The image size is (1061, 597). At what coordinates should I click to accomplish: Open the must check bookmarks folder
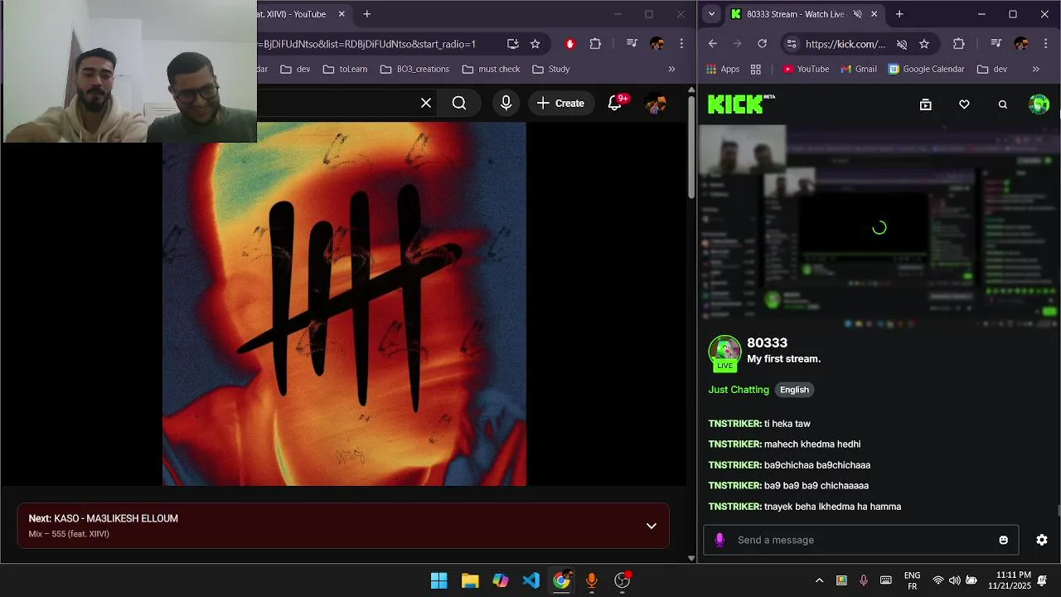[x=491, y=69]
